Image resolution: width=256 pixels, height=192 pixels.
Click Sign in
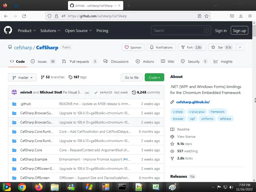[x=221, y=30]
